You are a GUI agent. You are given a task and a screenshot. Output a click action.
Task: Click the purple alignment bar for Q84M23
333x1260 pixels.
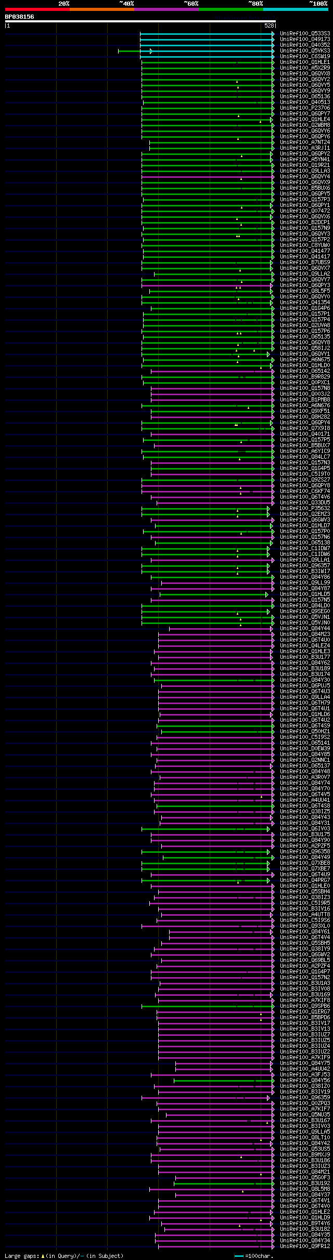pos(216,634)
